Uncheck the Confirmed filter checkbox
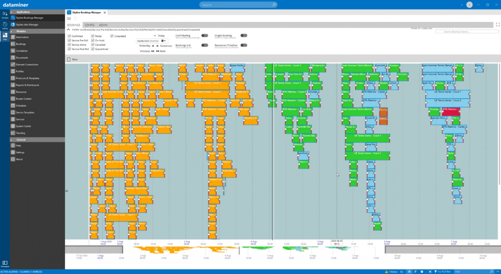501x274 pixels. (69, 36)
